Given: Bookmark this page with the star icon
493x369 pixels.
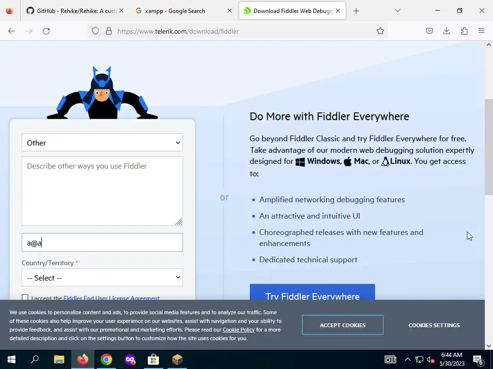Looking at the screenshot, I should pyautogui.click(x=380, y=31).
